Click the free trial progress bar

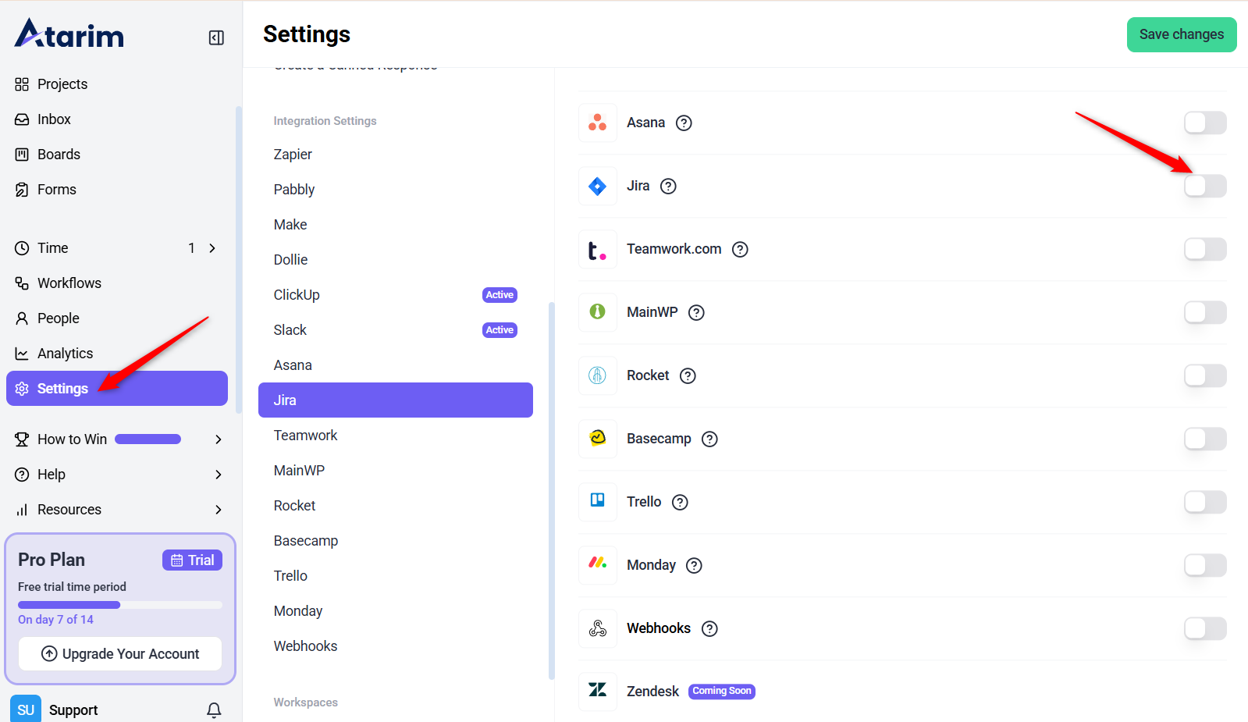click(x=120, y=605)
